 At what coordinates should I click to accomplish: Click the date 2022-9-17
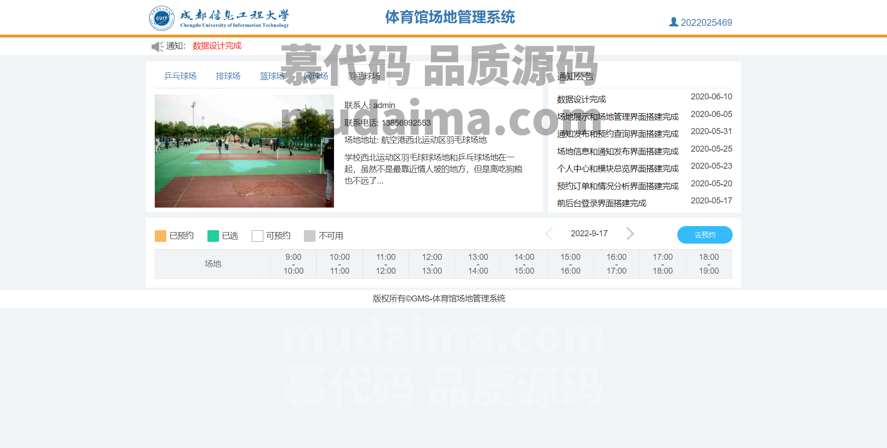click(x=589, y=233)
